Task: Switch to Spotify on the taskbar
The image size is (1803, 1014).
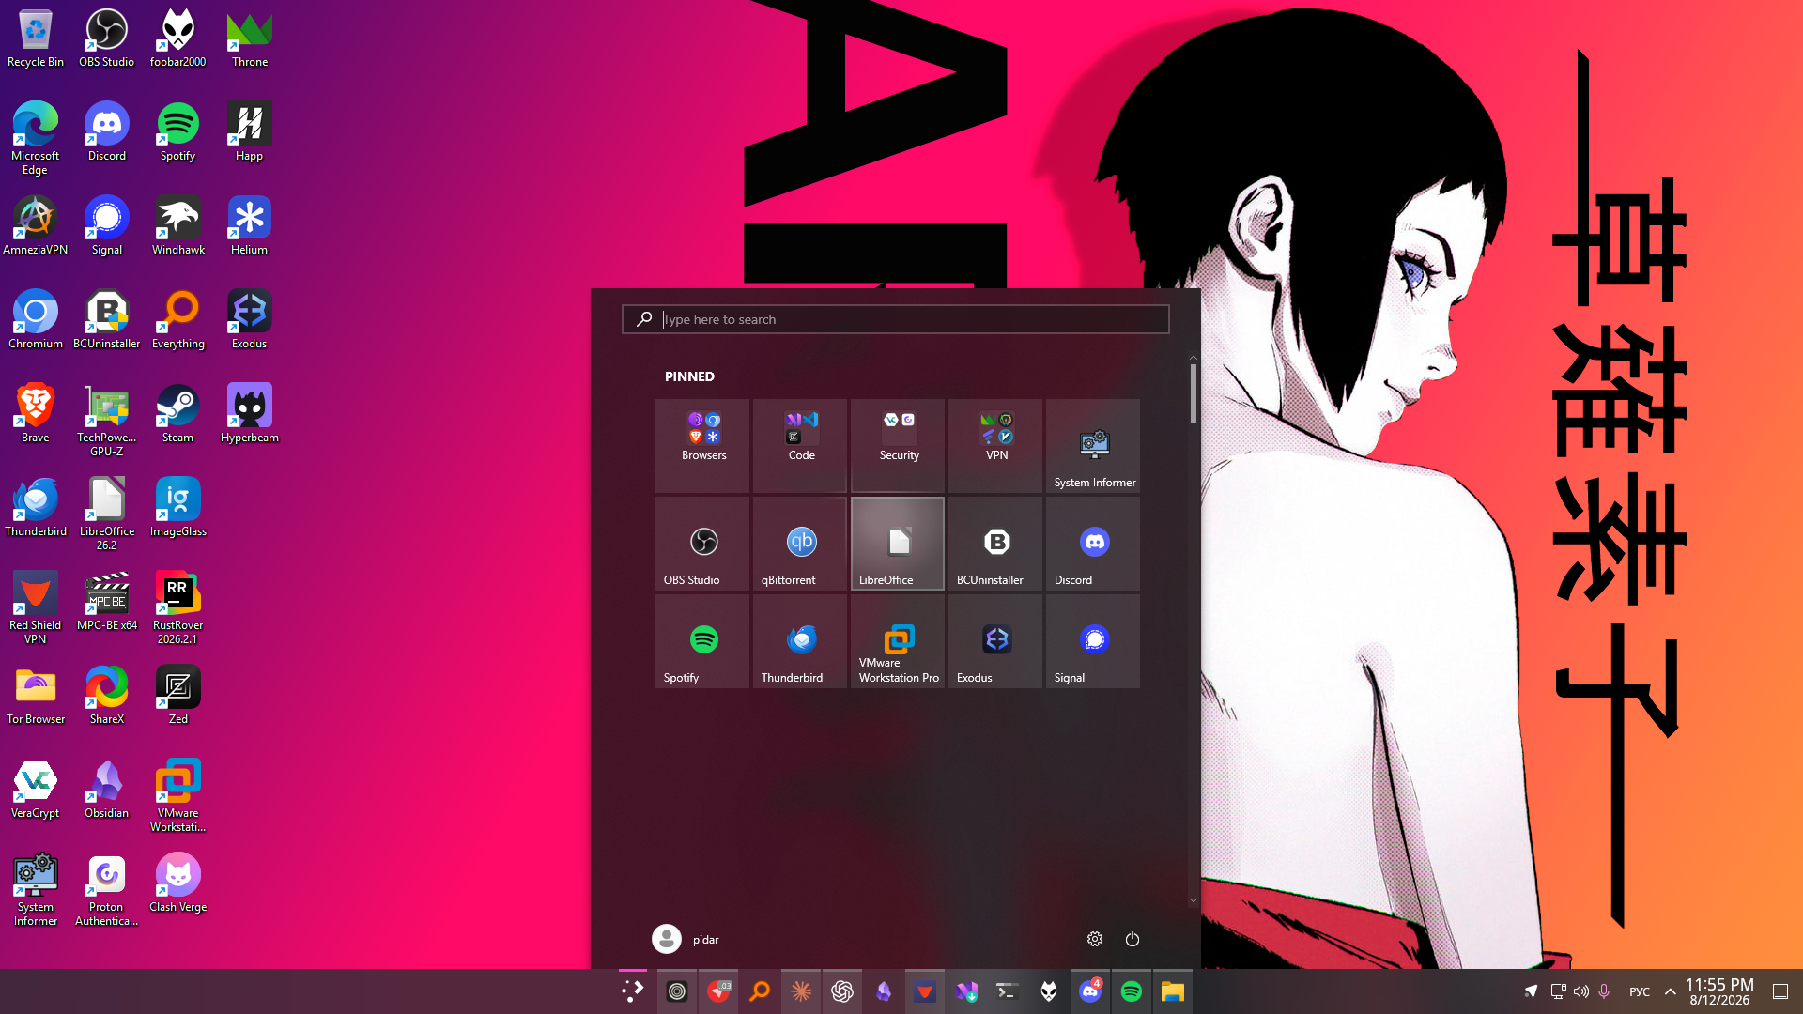Action: pos(1132,991)
